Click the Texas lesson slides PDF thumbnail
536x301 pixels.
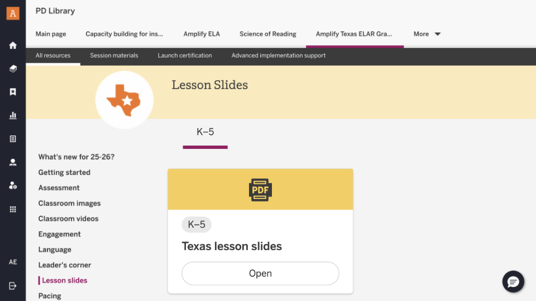(x=260, y=190)
